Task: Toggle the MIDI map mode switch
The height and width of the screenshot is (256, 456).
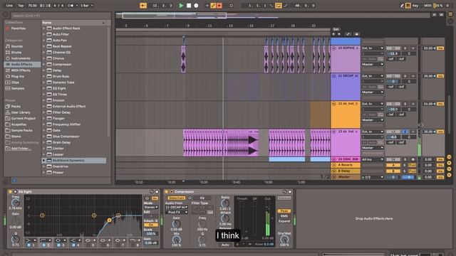Action: (427, 6)
